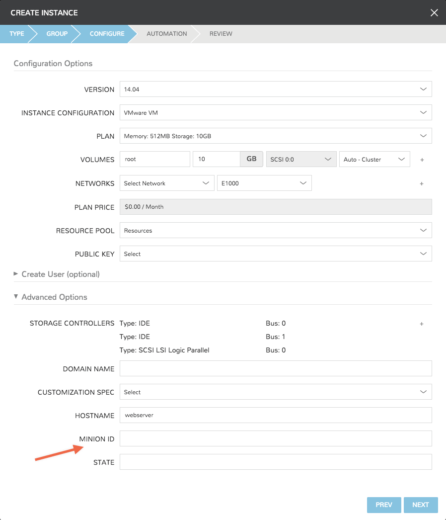The height and width of the screenshot is (520, 446).
Task: Collapse the Advanced Options section
Action: (x=54, y=297)
